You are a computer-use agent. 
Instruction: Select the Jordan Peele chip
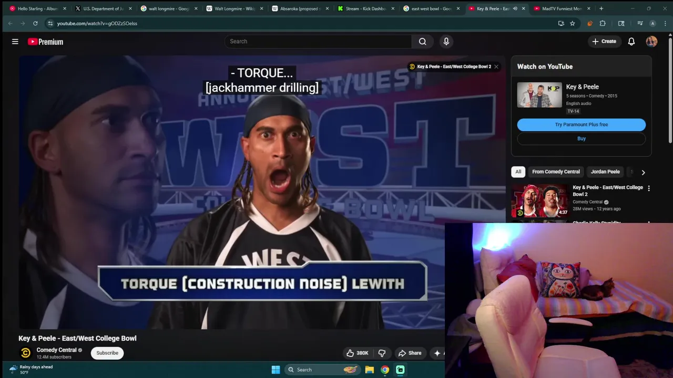(605, 172)
